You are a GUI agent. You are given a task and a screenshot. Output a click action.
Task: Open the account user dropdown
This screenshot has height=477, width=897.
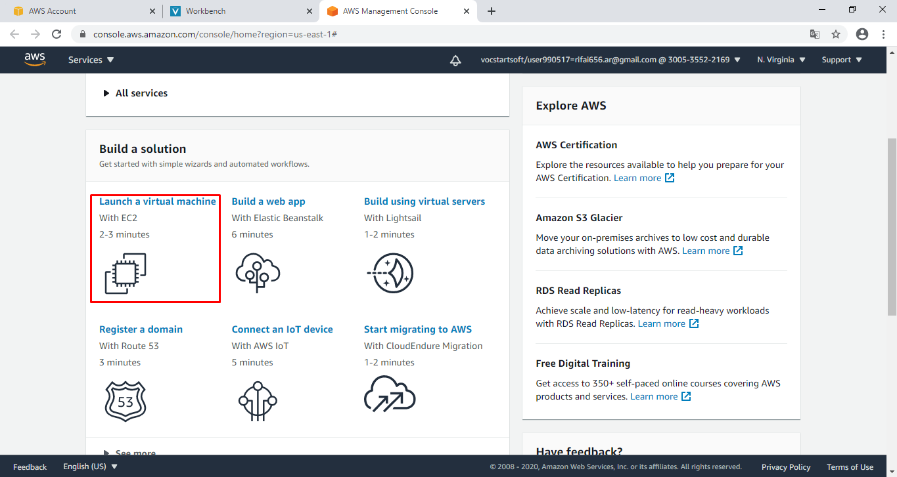[x=610, y=60]
